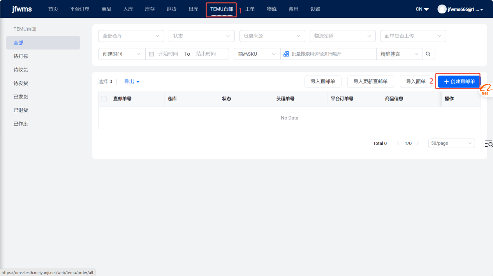Open the 商品SKU search type dropdown
This screenshot has height=276, width=493.
[257, 54]
